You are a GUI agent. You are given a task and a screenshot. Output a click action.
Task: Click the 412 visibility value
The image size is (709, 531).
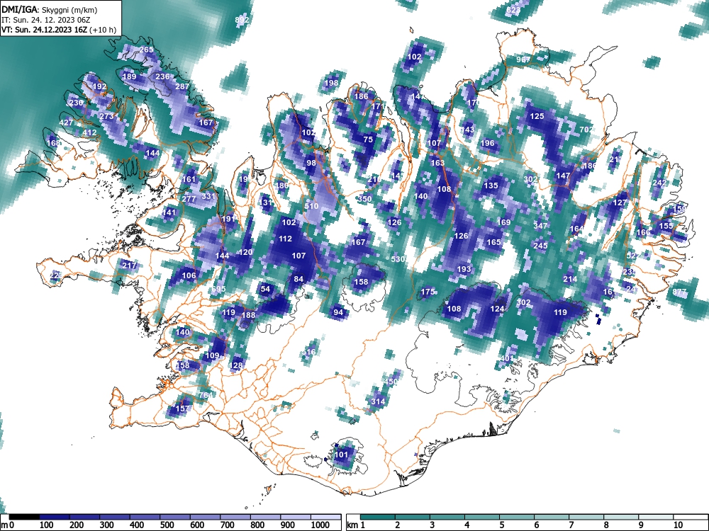click(x=89, y=133)
